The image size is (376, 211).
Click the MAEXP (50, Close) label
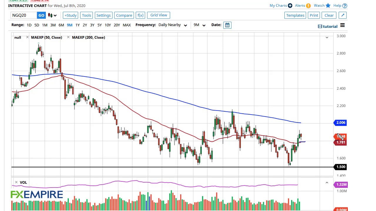tap(46, 37)
